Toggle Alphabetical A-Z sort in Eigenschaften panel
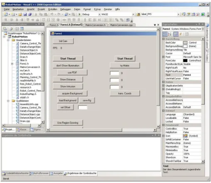 point(169,34)
